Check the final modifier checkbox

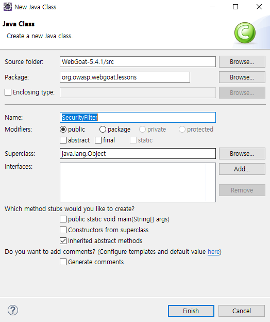[x=98, y=140]
